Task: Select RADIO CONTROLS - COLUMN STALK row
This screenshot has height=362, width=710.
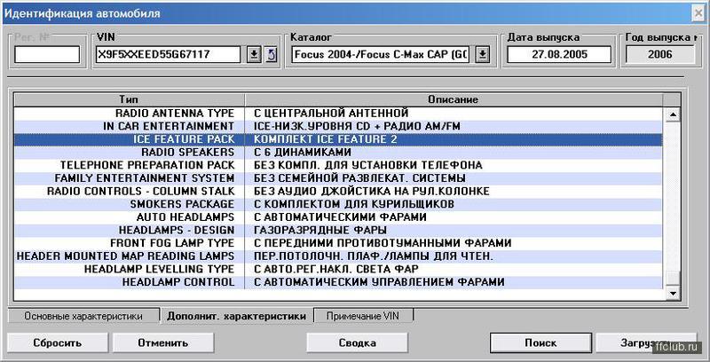Action: [338, 191]
